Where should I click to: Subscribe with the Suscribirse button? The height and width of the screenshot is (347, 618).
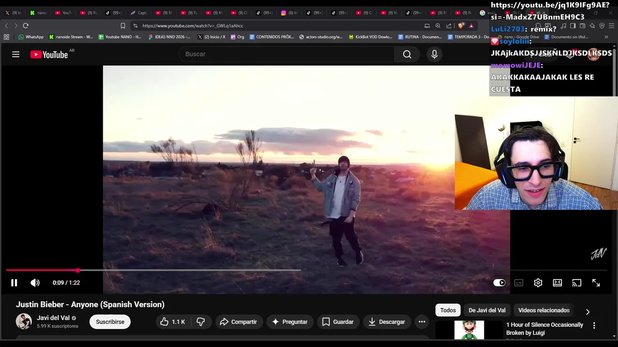pos(110,322)
